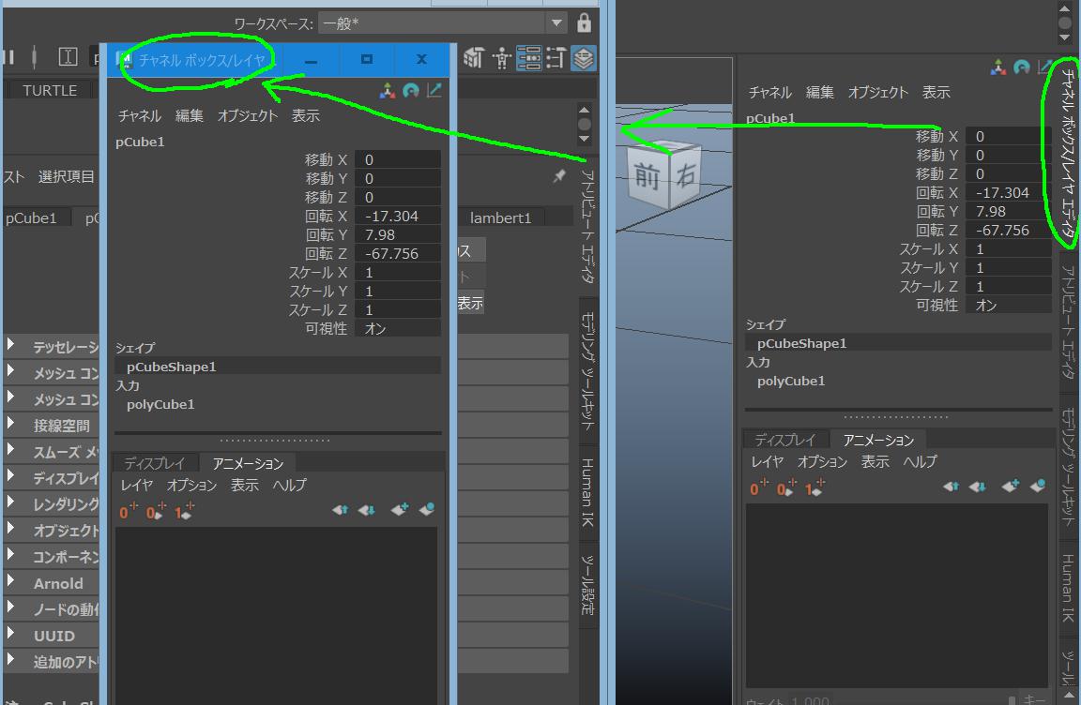
Task: Toggle Attribute Editor icon in main toolbar
Action: pos(529,59)
